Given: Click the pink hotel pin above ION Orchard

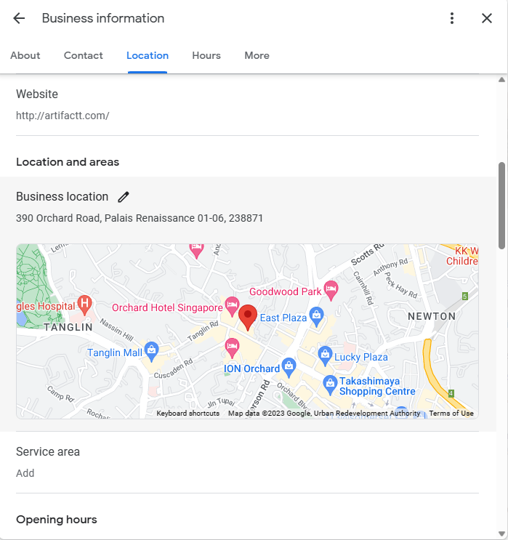Looking at the screenshot, I should tap(232, 348).
